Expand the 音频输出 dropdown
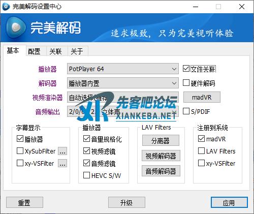 tap(123, 111)
